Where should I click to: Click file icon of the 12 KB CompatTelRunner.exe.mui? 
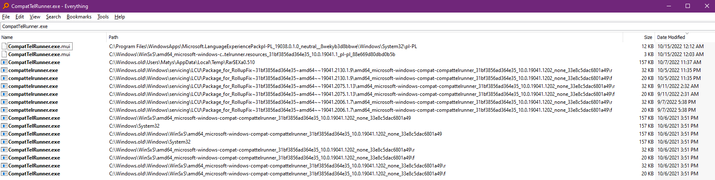(x=4, y=46)
